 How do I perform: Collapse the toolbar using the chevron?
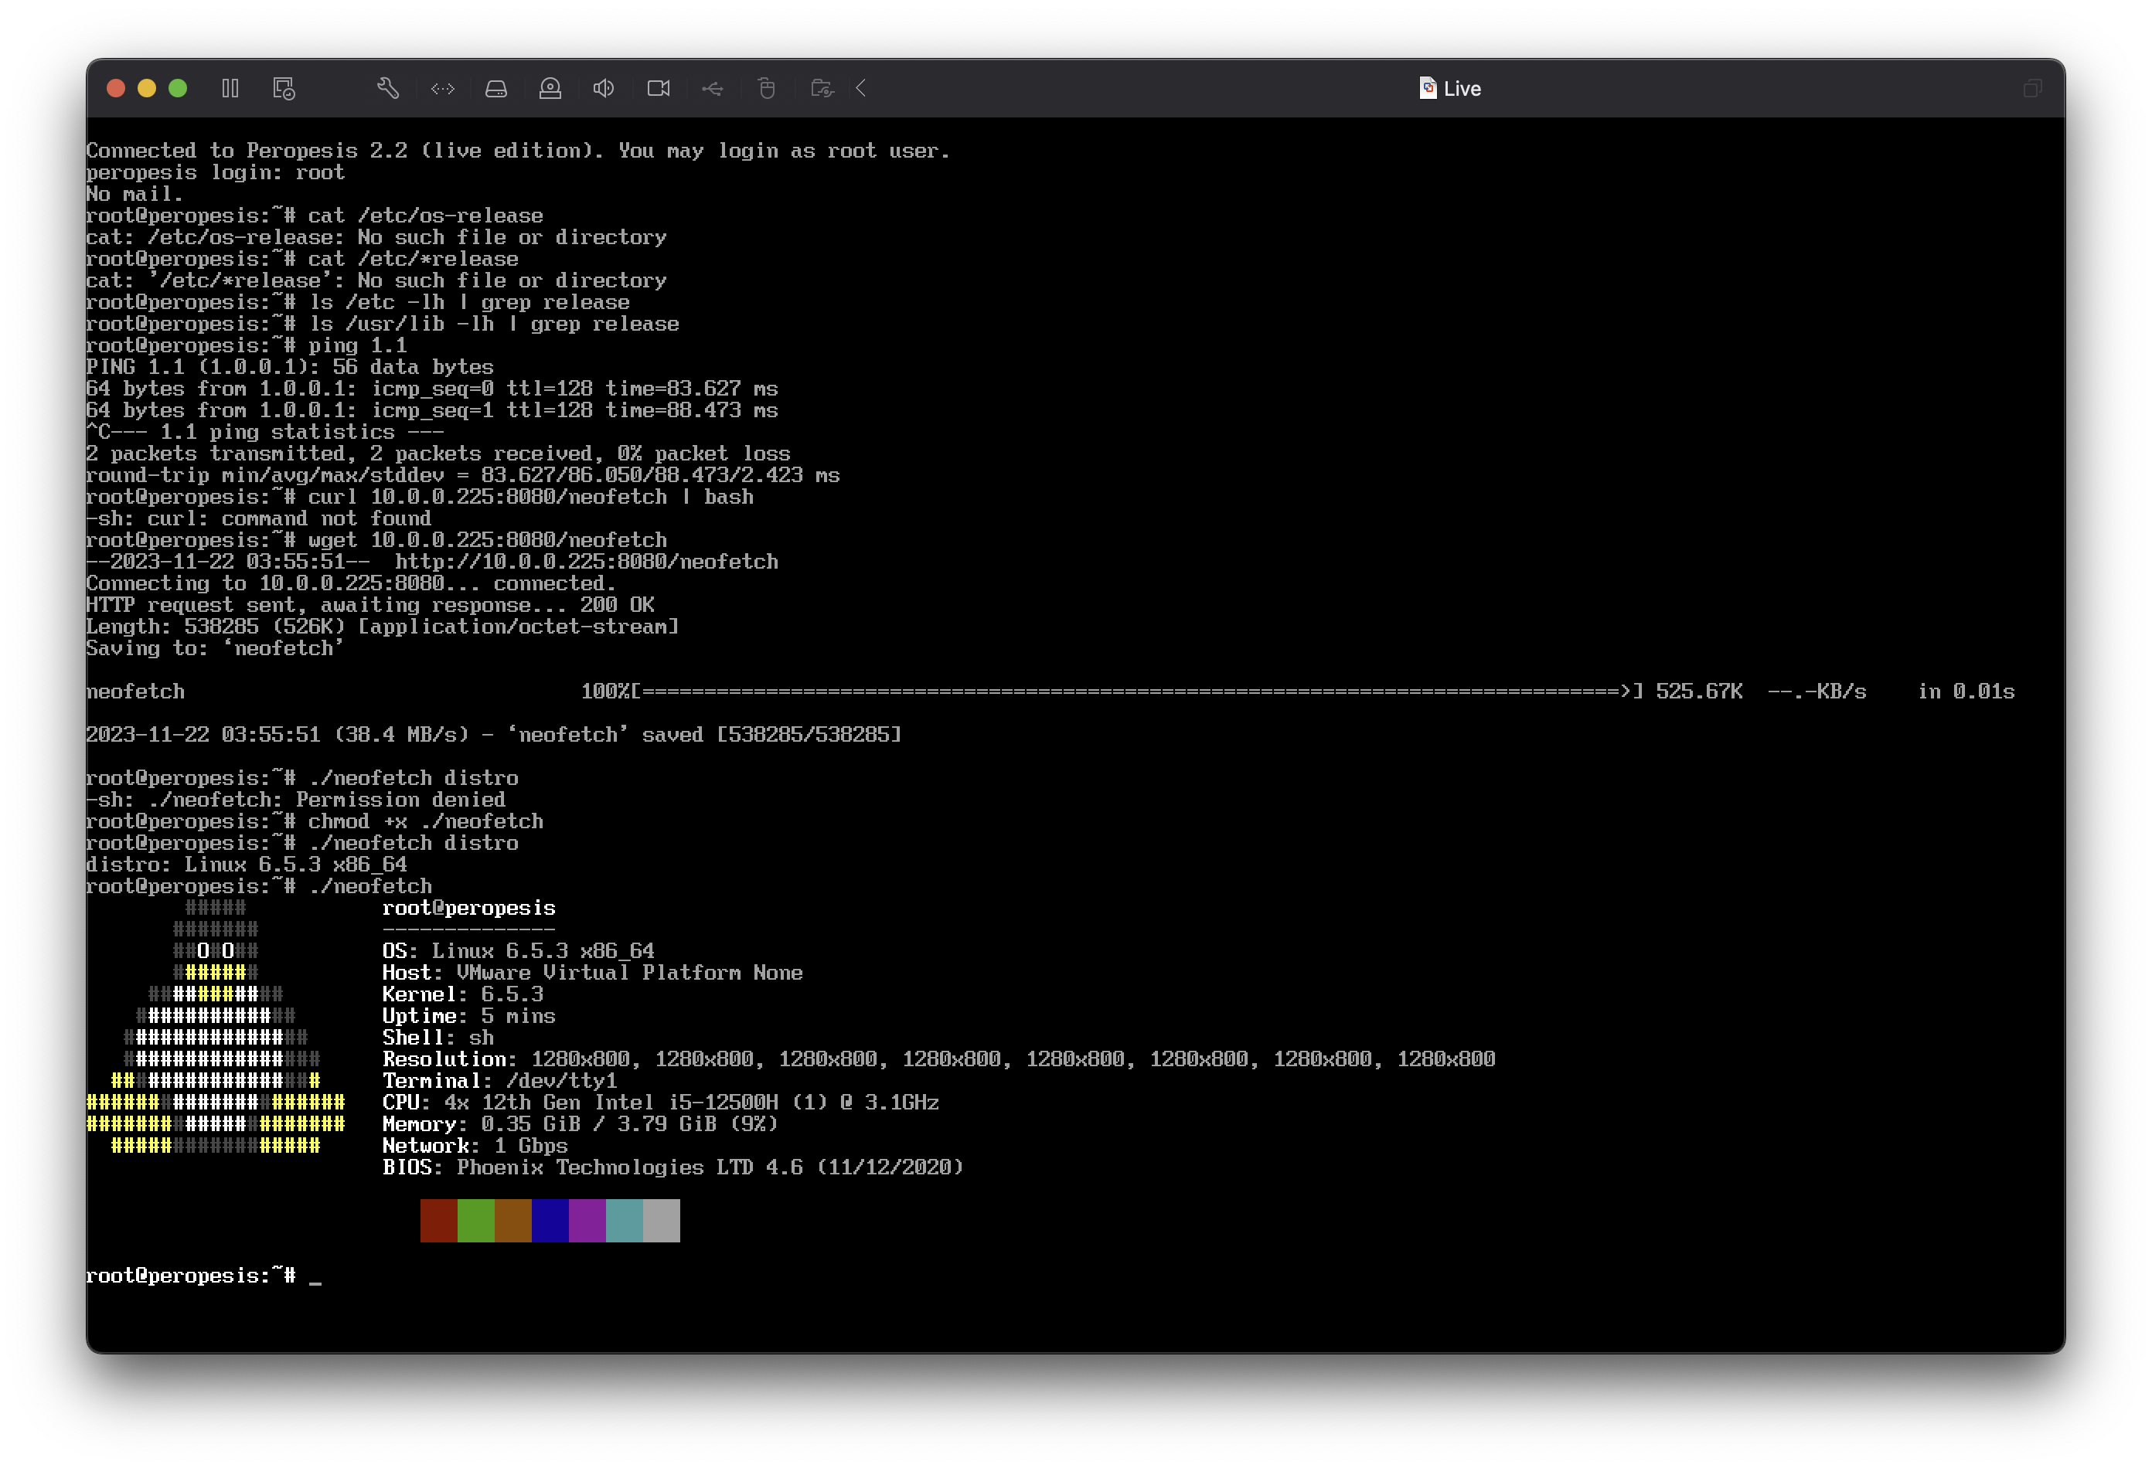[x=861, y=89]
